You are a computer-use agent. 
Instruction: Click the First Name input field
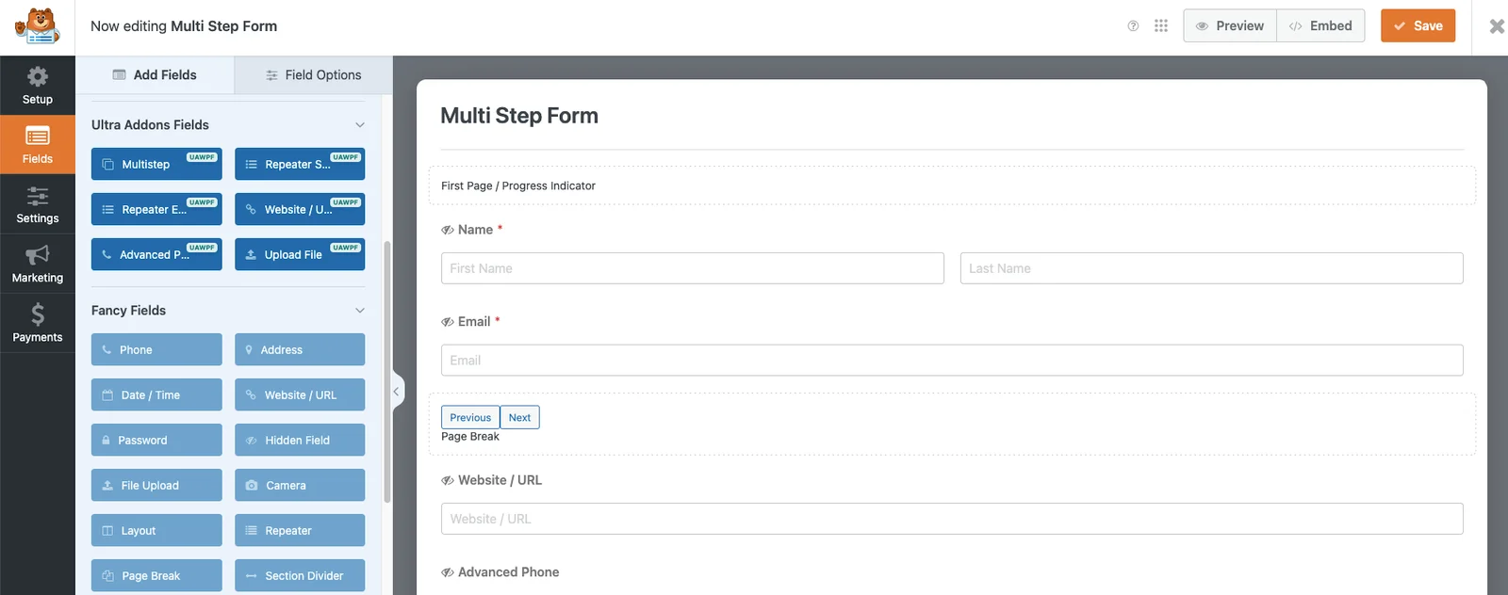[692, 268]
